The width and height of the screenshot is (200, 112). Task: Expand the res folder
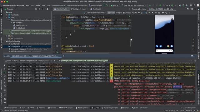click(7, 36)
